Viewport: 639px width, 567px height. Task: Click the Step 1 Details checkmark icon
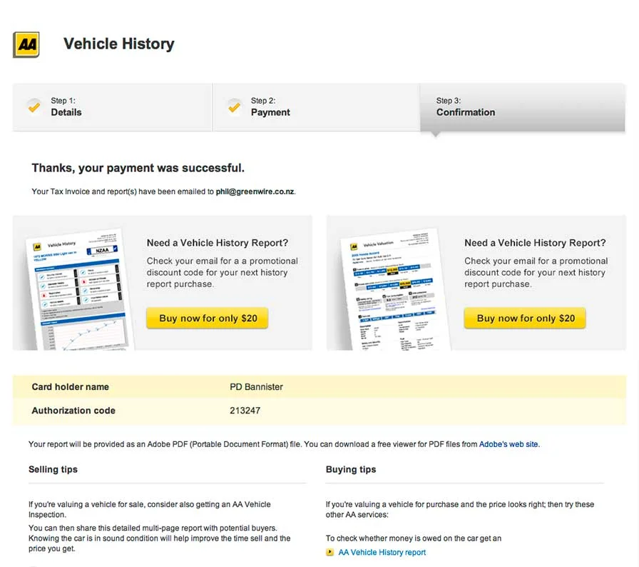click(x=34, y=107)
